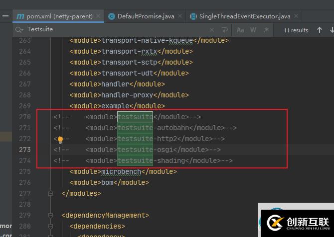Close the SingleThreadEventExecutor.java tab
Viewport: 334px width, 237px height.
[x=296, y=16]
